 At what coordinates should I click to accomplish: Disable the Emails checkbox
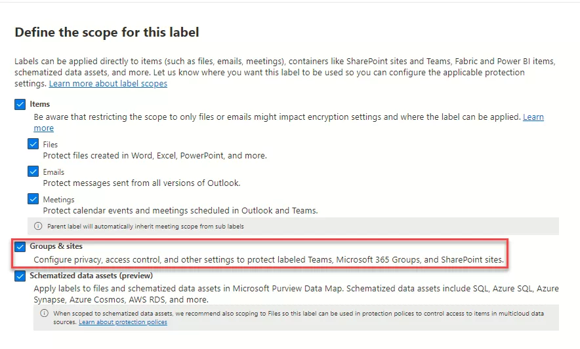pos(33,172)
